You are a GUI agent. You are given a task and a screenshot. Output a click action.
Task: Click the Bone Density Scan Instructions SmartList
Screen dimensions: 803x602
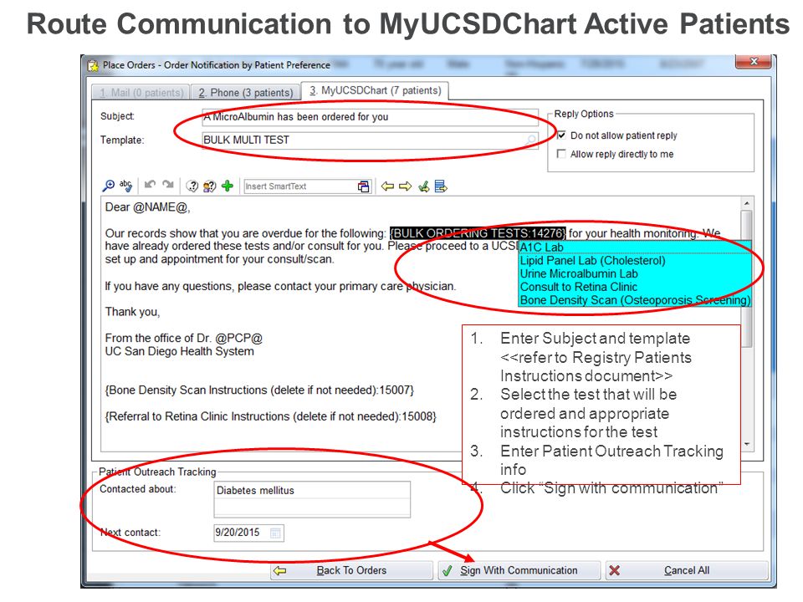coord(259,390)
